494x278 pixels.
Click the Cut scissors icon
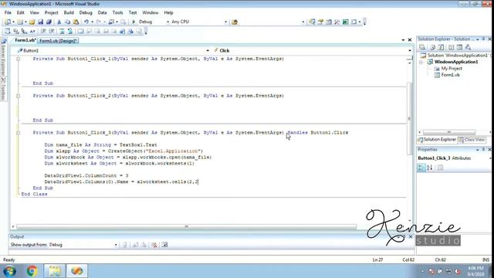point(59,22)
